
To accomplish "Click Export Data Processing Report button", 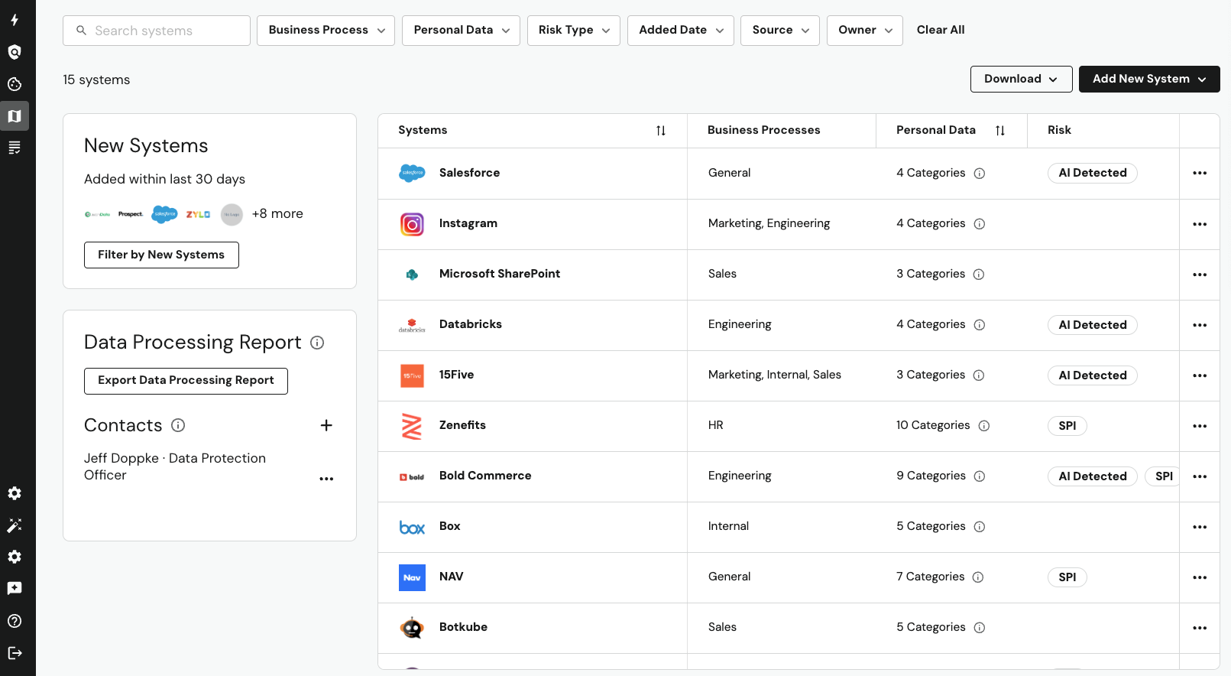I will click(186, 381).
